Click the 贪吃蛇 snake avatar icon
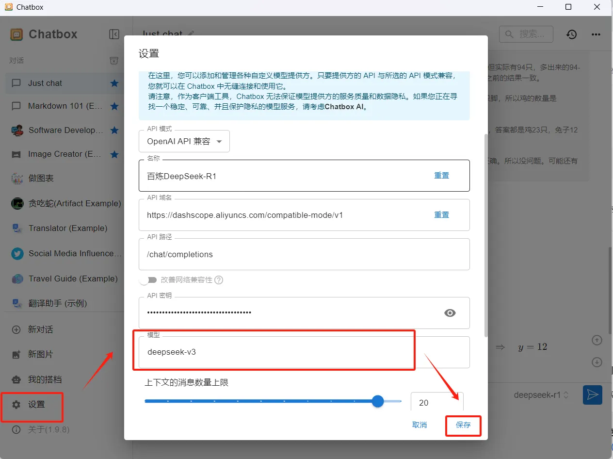Image resolution: width=613 pixels, height=459 pixels. (x=17, y=203)
